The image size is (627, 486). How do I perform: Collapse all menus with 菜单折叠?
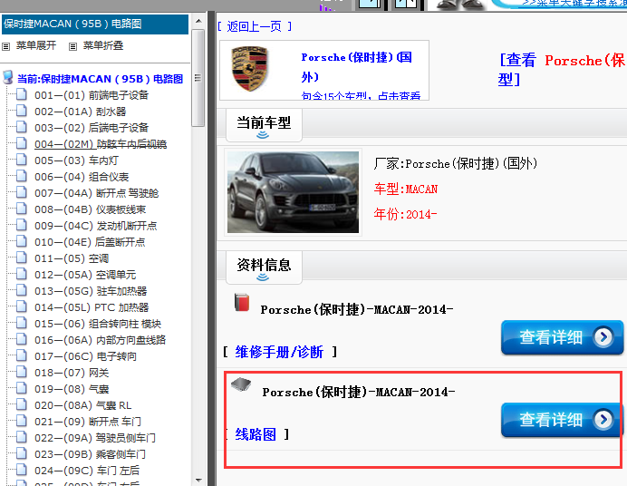click(103, 45)
